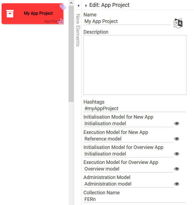Open the translation icon beside the Name field
The width and height of the screenshot is (194, 205).
178,23
